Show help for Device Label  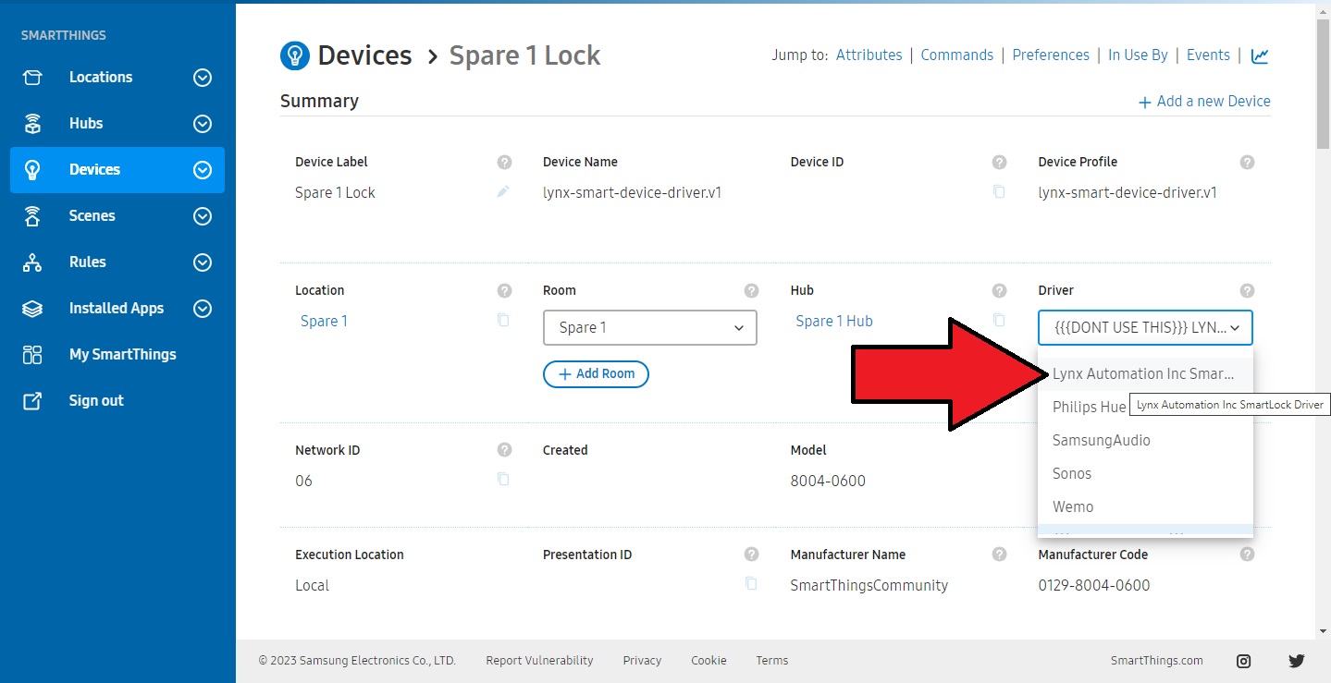[504, 163]
